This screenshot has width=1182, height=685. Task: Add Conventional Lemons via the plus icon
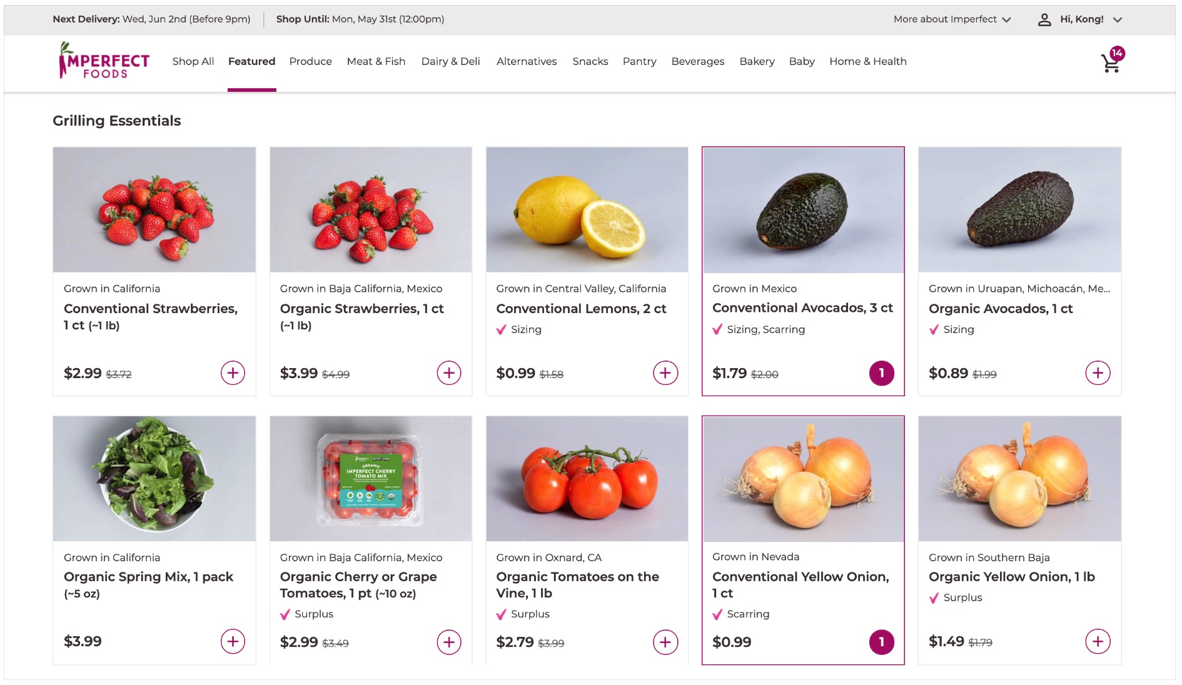pyautogui.click(x=665, y=372)
